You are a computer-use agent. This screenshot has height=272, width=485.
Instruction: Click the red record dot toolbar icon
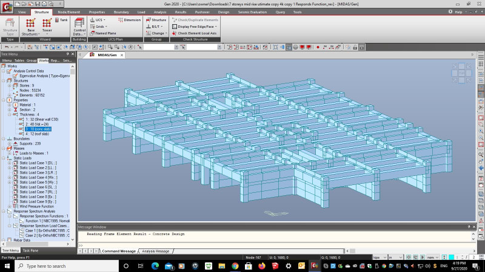pyautogui.click(x=318, y=47)
